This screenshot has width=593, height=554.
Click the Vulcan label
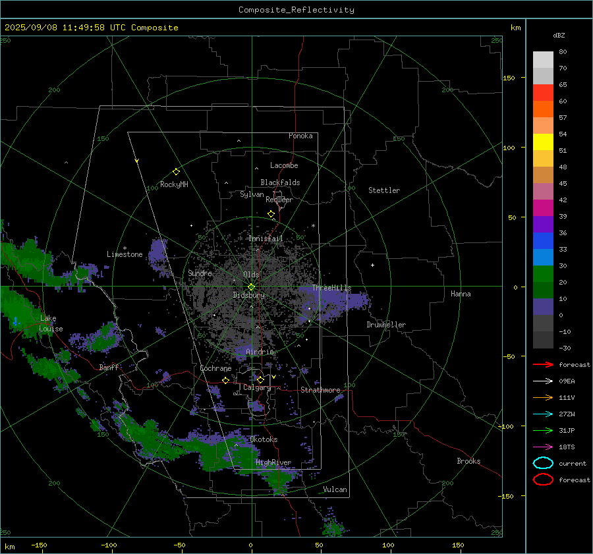coord(335,489)
